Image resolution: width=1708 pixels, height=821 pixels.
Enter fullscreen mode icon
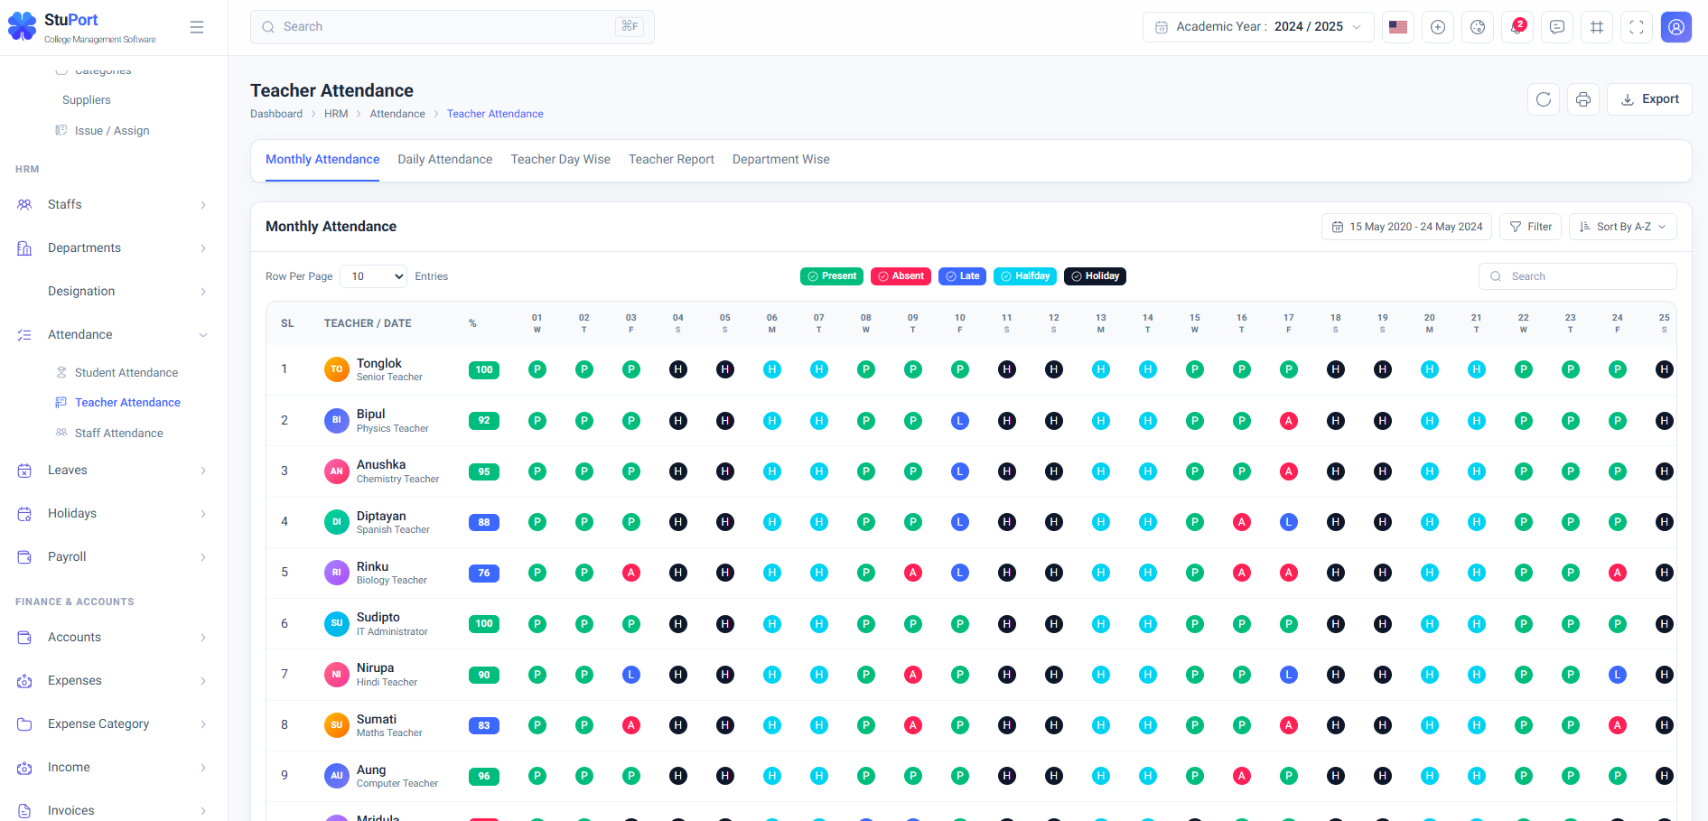tap(1637, 27)
